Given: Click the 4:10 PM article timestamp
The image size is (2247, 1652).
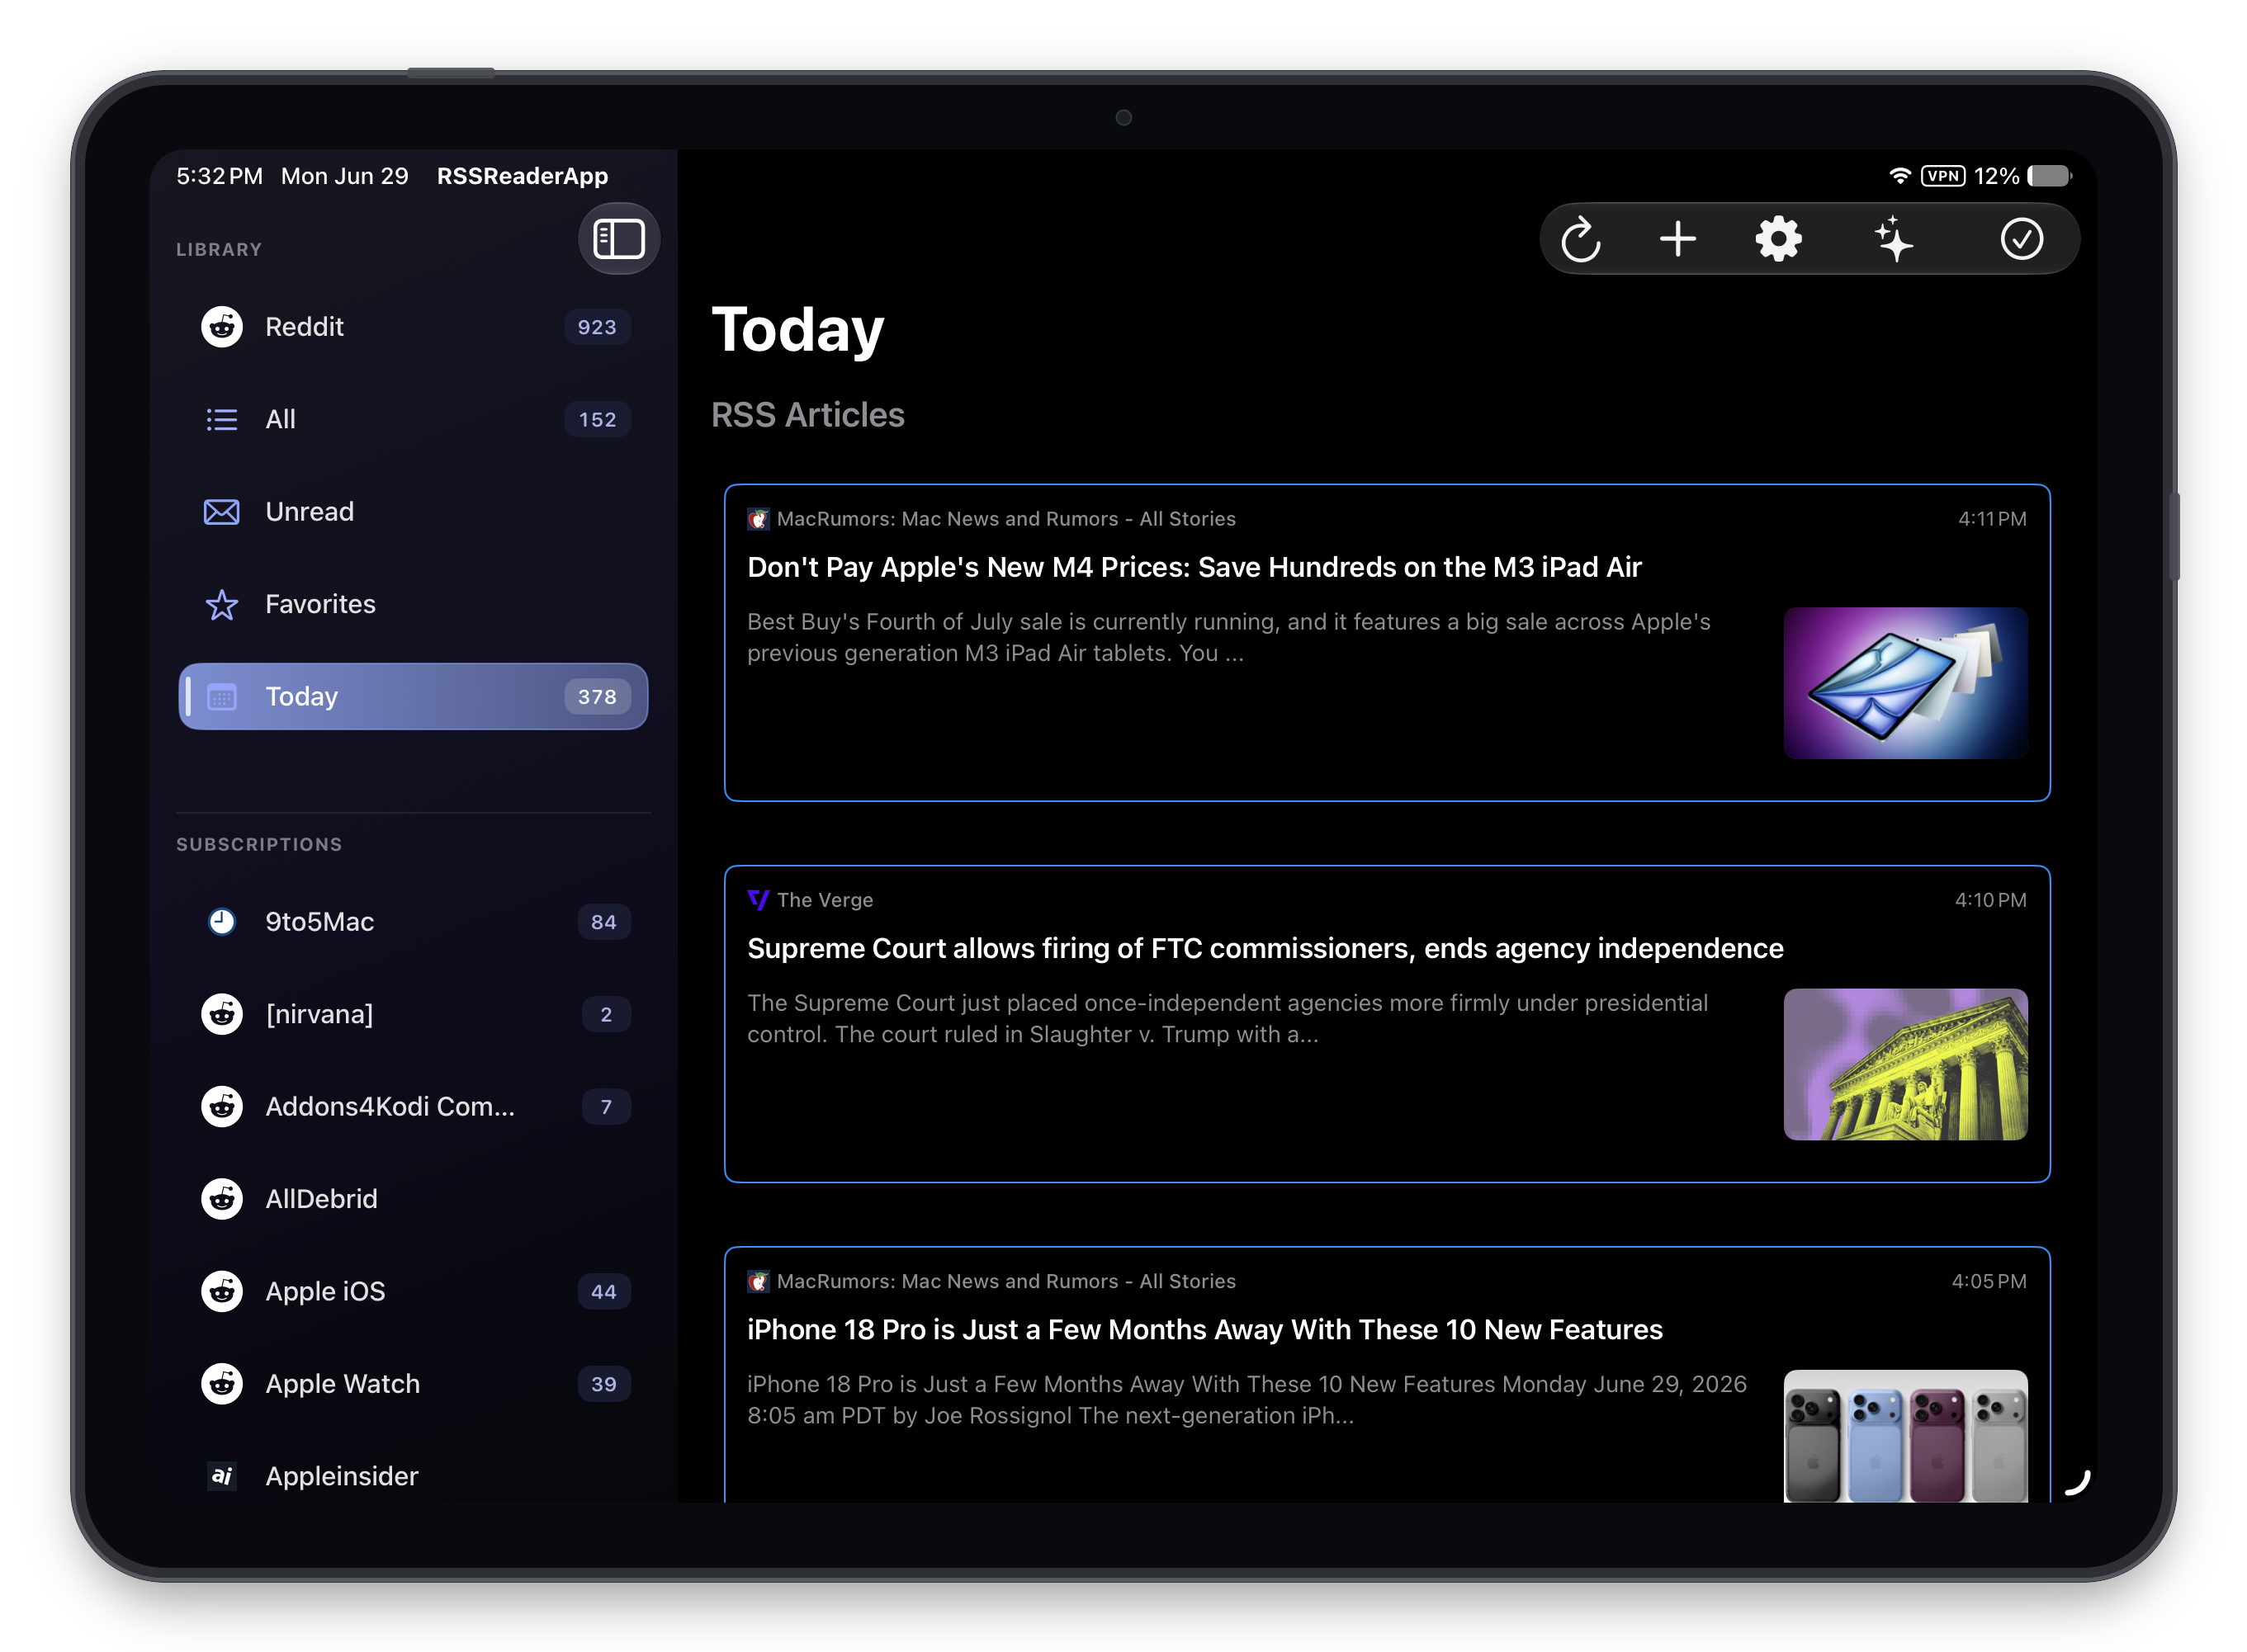Looking at the screenshot, I should [1990, 900].
